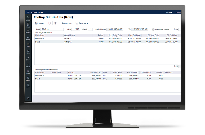This screenshot has height=135, width=205.
Task: Click Ref No. 00001-2017-01 for OWNER2
Action: tap(74, 76)
